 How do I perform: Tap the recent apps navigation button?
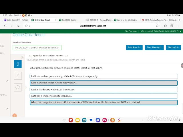pyautogui.click(x=143, y=120)
